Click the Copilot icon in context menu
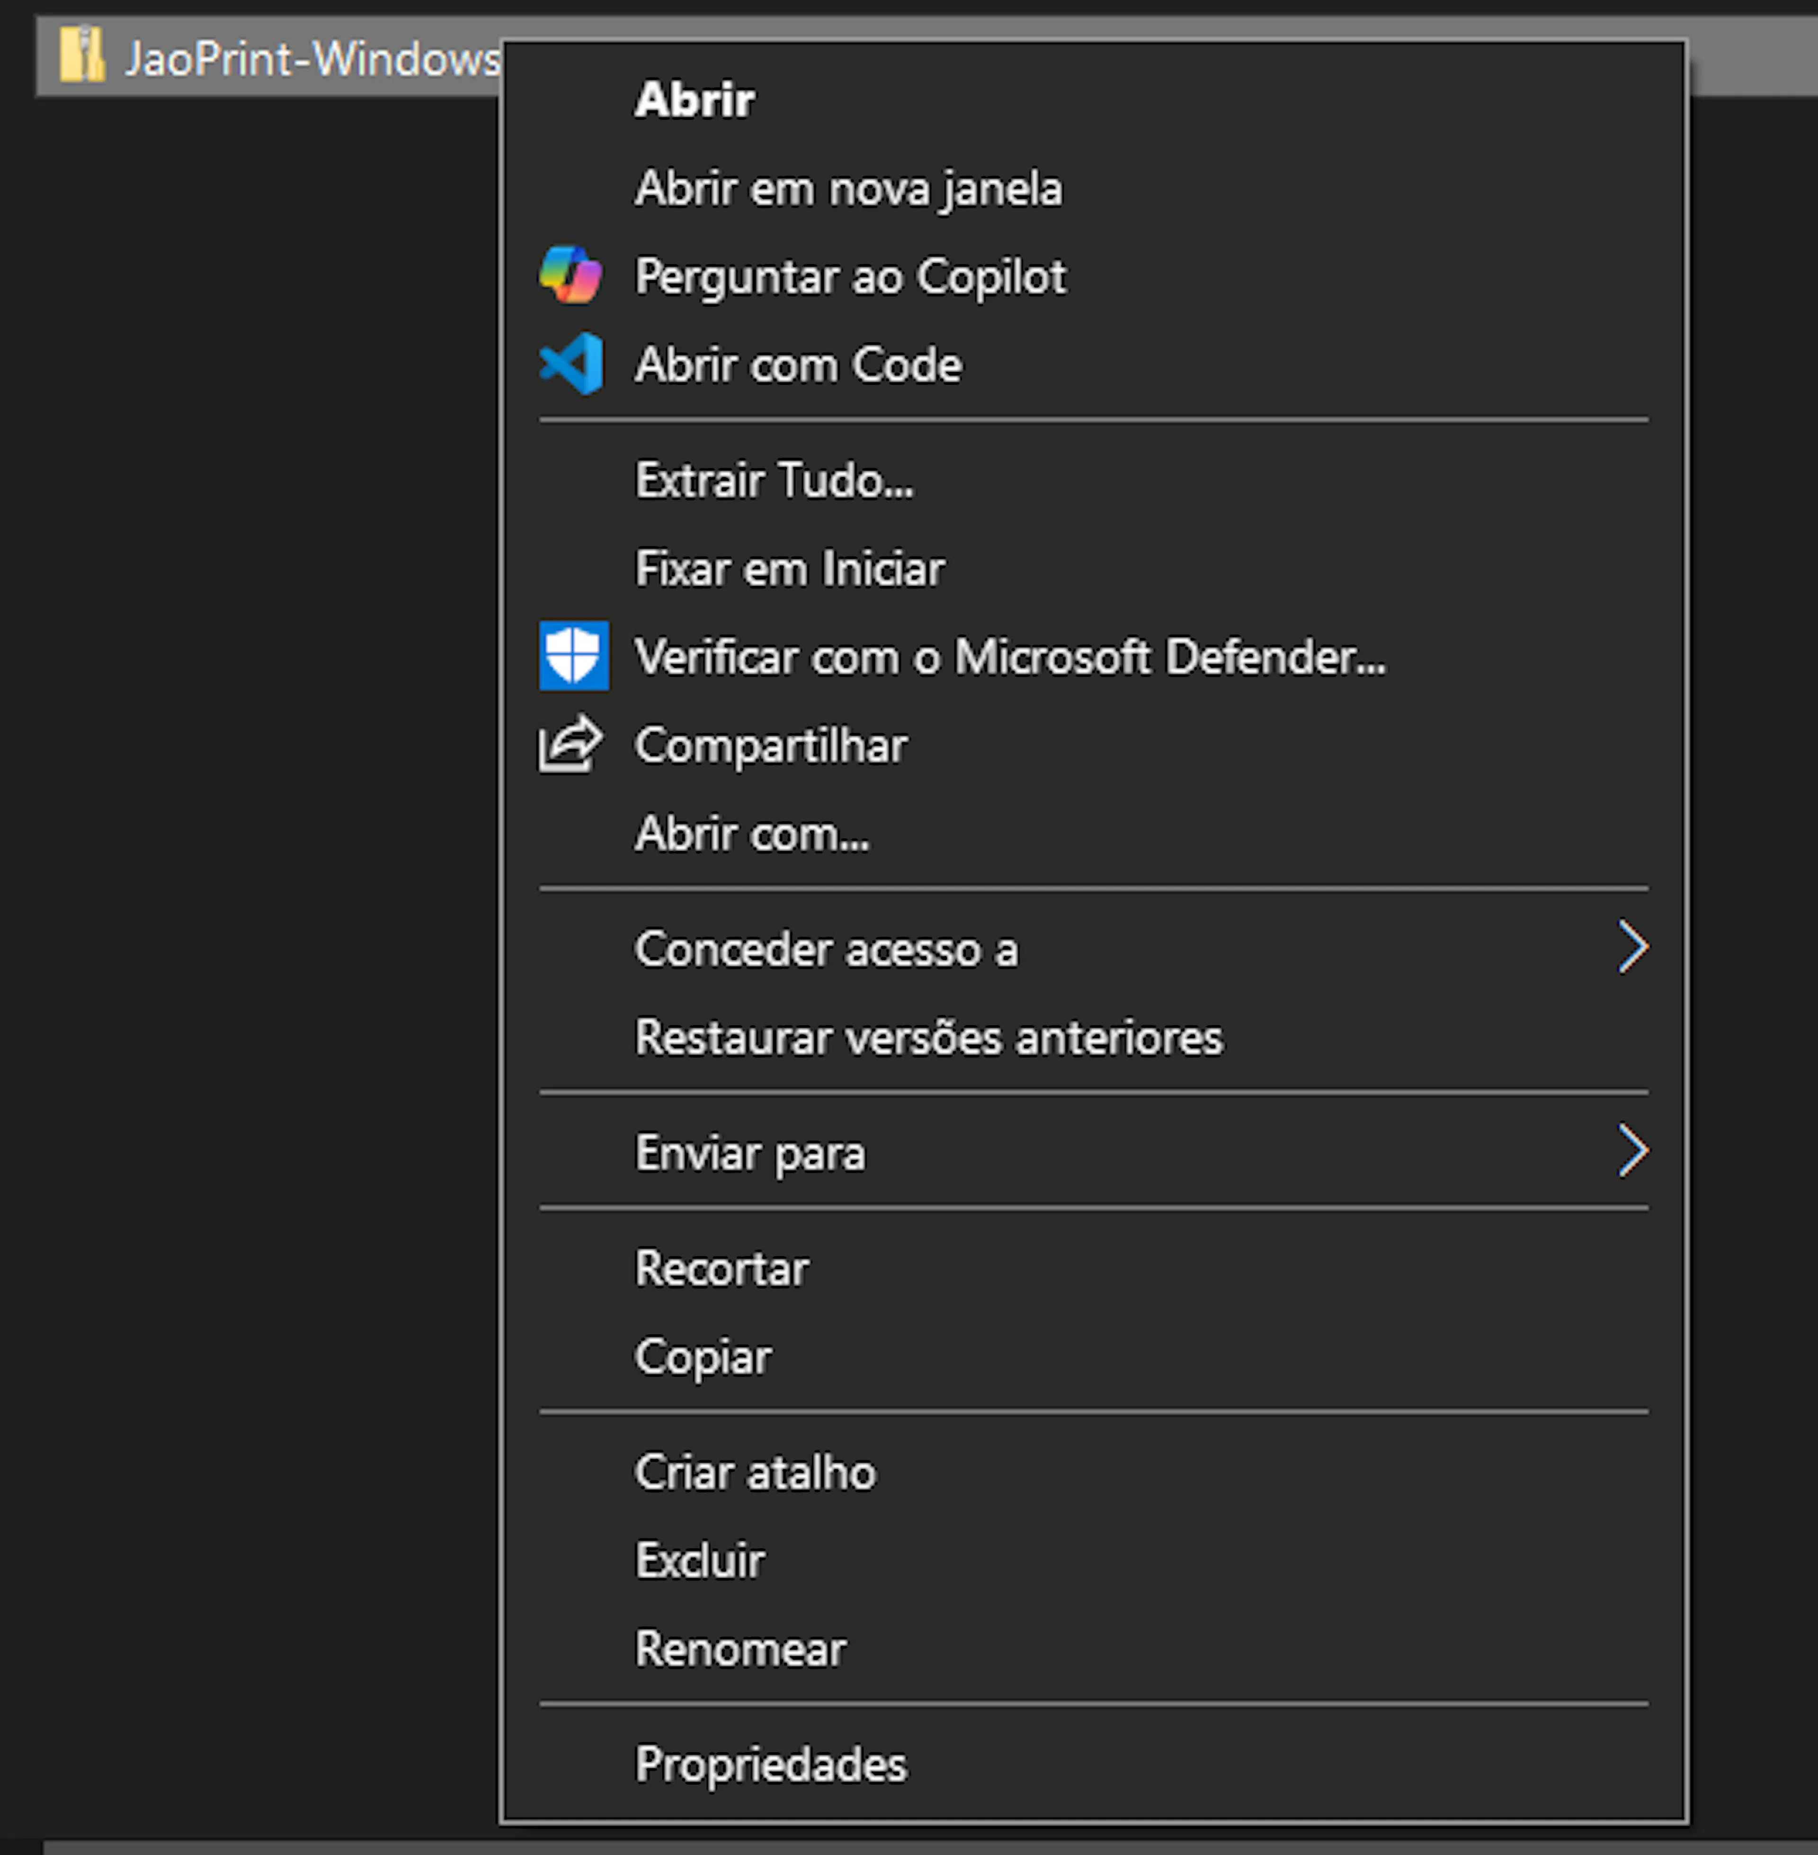Viewport: 1818px width, 1855px height. [x=570, y=275]
